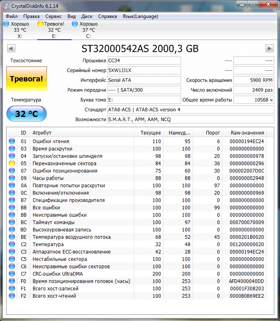Screen dimensions: 280x321
Task: Open the Файл menu
Action: click(x=12, y=16)
